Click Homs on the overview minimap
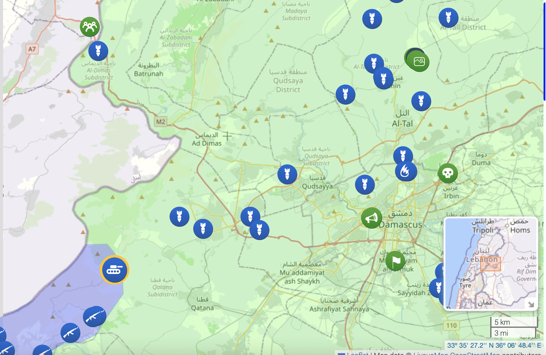 (520, 230)
